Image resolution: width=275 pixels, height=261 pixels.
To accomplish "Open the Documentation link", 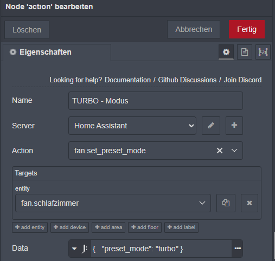I will 127,80.
